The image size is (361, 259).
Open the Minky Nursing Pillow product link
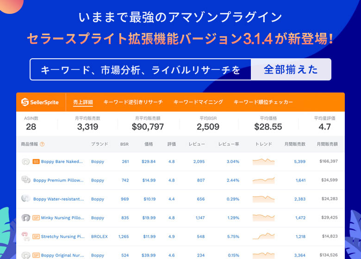(x=62, y=217)
